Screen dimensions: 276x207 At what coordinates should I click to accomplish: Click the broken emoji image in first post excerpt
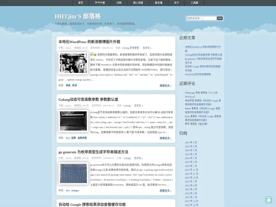[x=92, y=54]
